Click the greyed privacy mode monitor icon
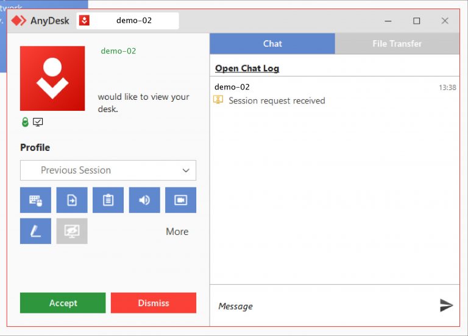 (x=72, y=231)
